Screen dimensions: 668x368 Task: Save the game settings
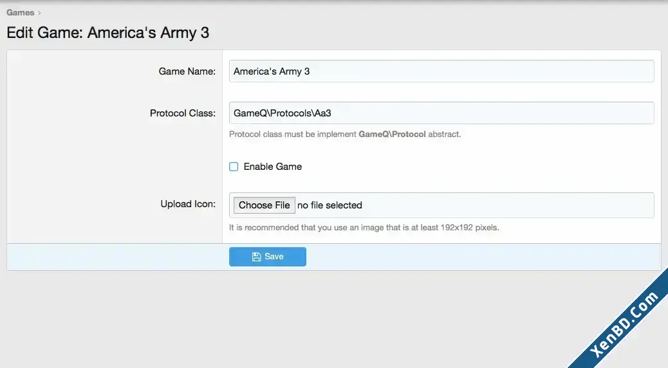coord(268,257)
